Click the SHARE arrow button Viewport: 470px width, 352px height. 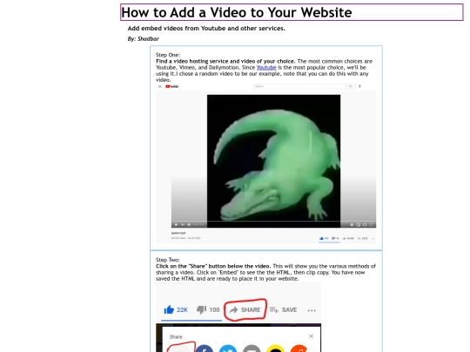(x=245, y=309)
